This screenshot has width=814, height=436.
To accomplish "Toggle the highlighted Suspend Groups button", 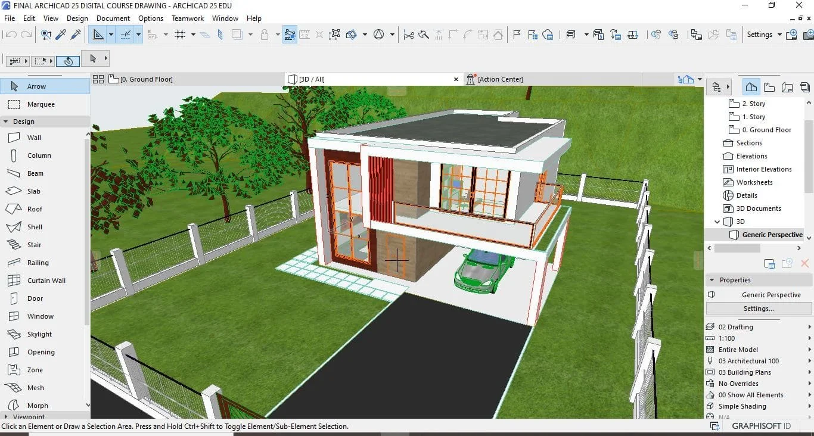I will click(x=290, y=35).
